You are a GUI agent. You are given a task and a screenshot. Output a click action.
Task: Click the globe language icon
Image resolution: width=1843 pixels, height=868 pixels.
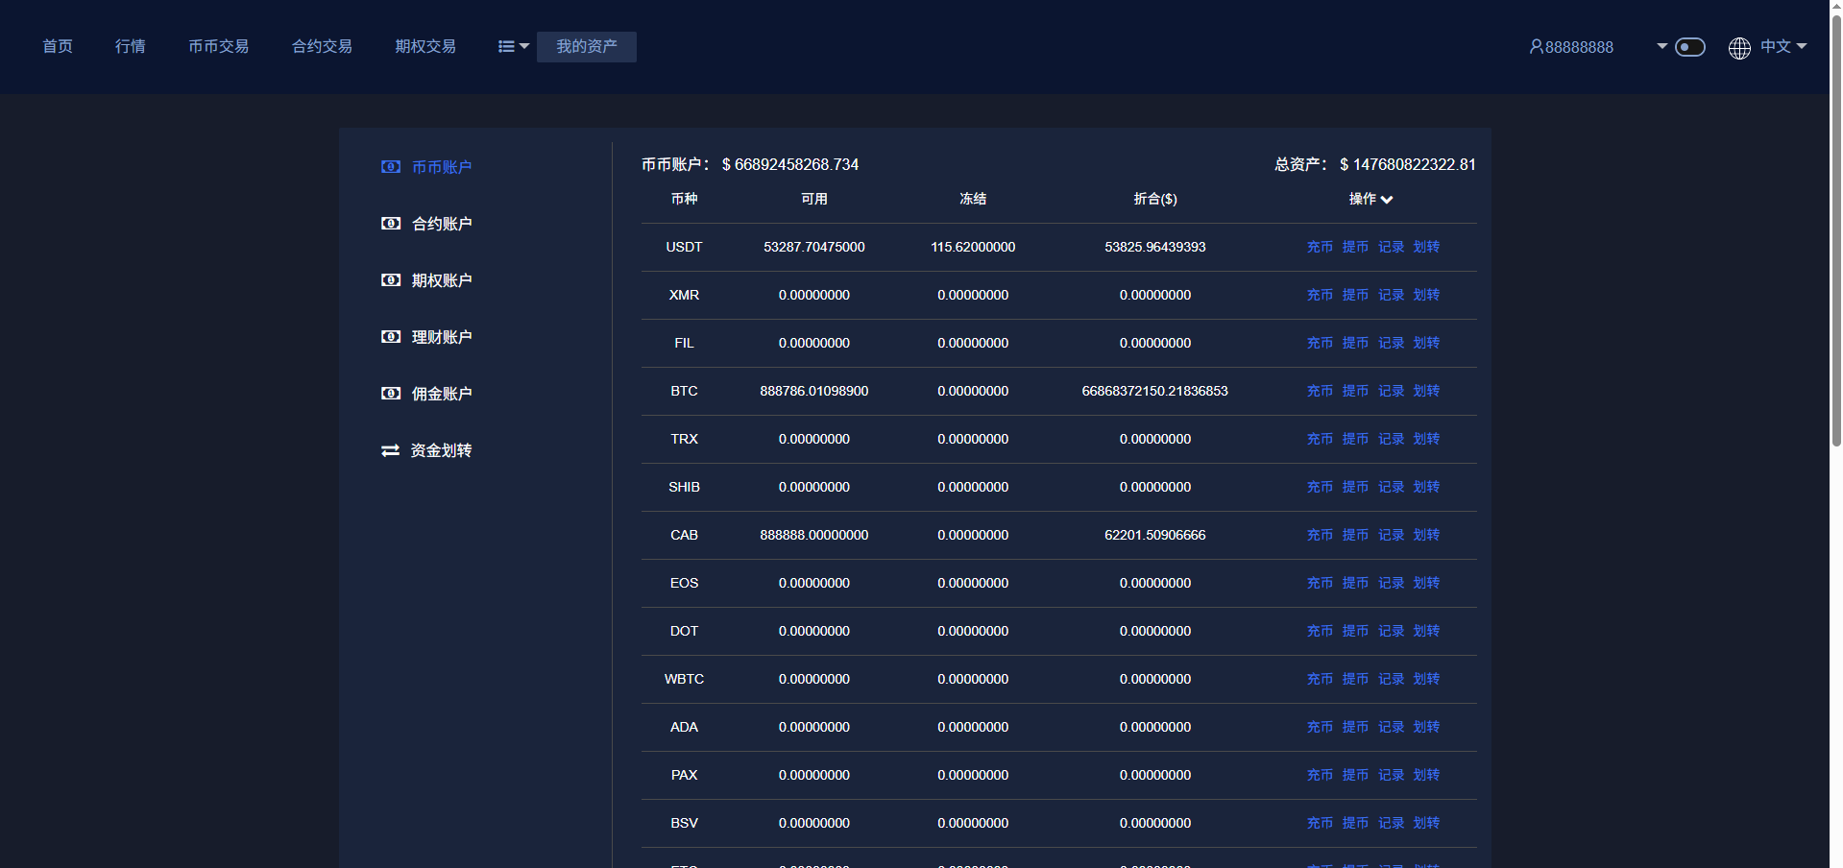[x=1739, y=48]
